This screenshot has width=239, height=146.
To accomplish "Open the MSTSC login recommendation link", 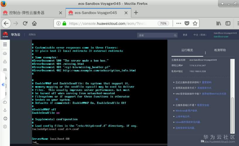I will pyautogui.click(x=214, y=94).
